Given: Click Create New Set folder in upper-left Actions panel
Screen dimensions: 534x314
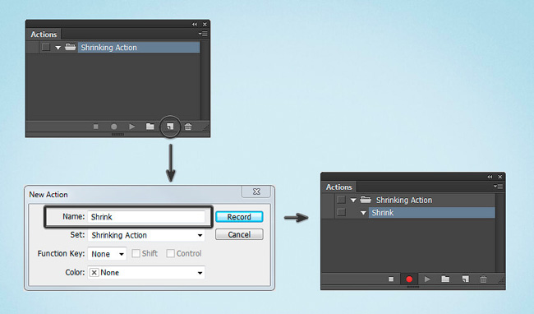Looking at the screenshot, I should pos(150,127).
